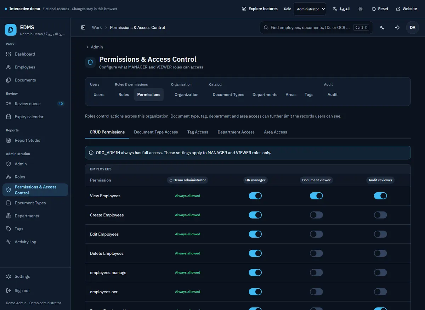Enable Delete Employees for Audit reviewer

click(x=380, y=253)
